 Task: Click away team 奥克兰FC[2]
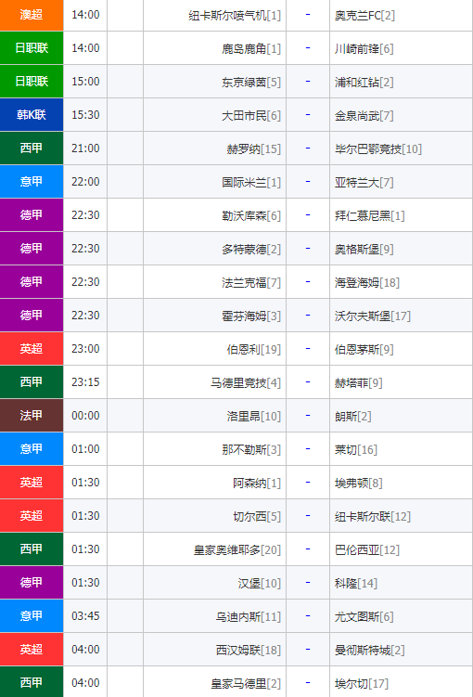coord(364,16)
